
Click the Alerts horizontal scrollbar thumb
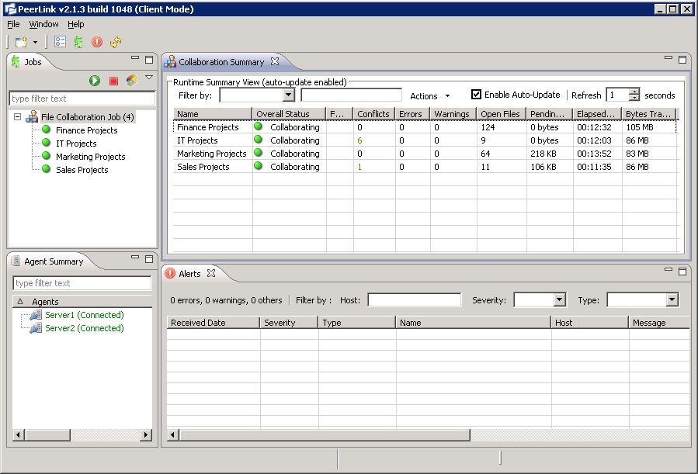click(x=325, y=435)
